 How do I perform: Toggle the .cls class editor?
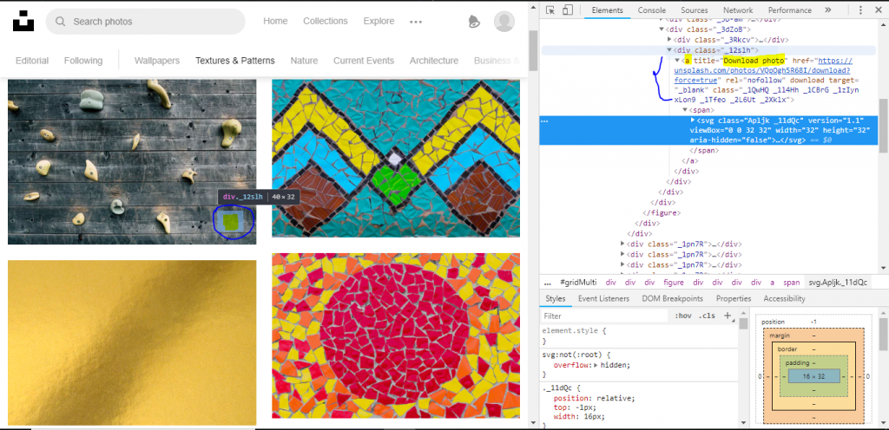click(x=707, y=316)
